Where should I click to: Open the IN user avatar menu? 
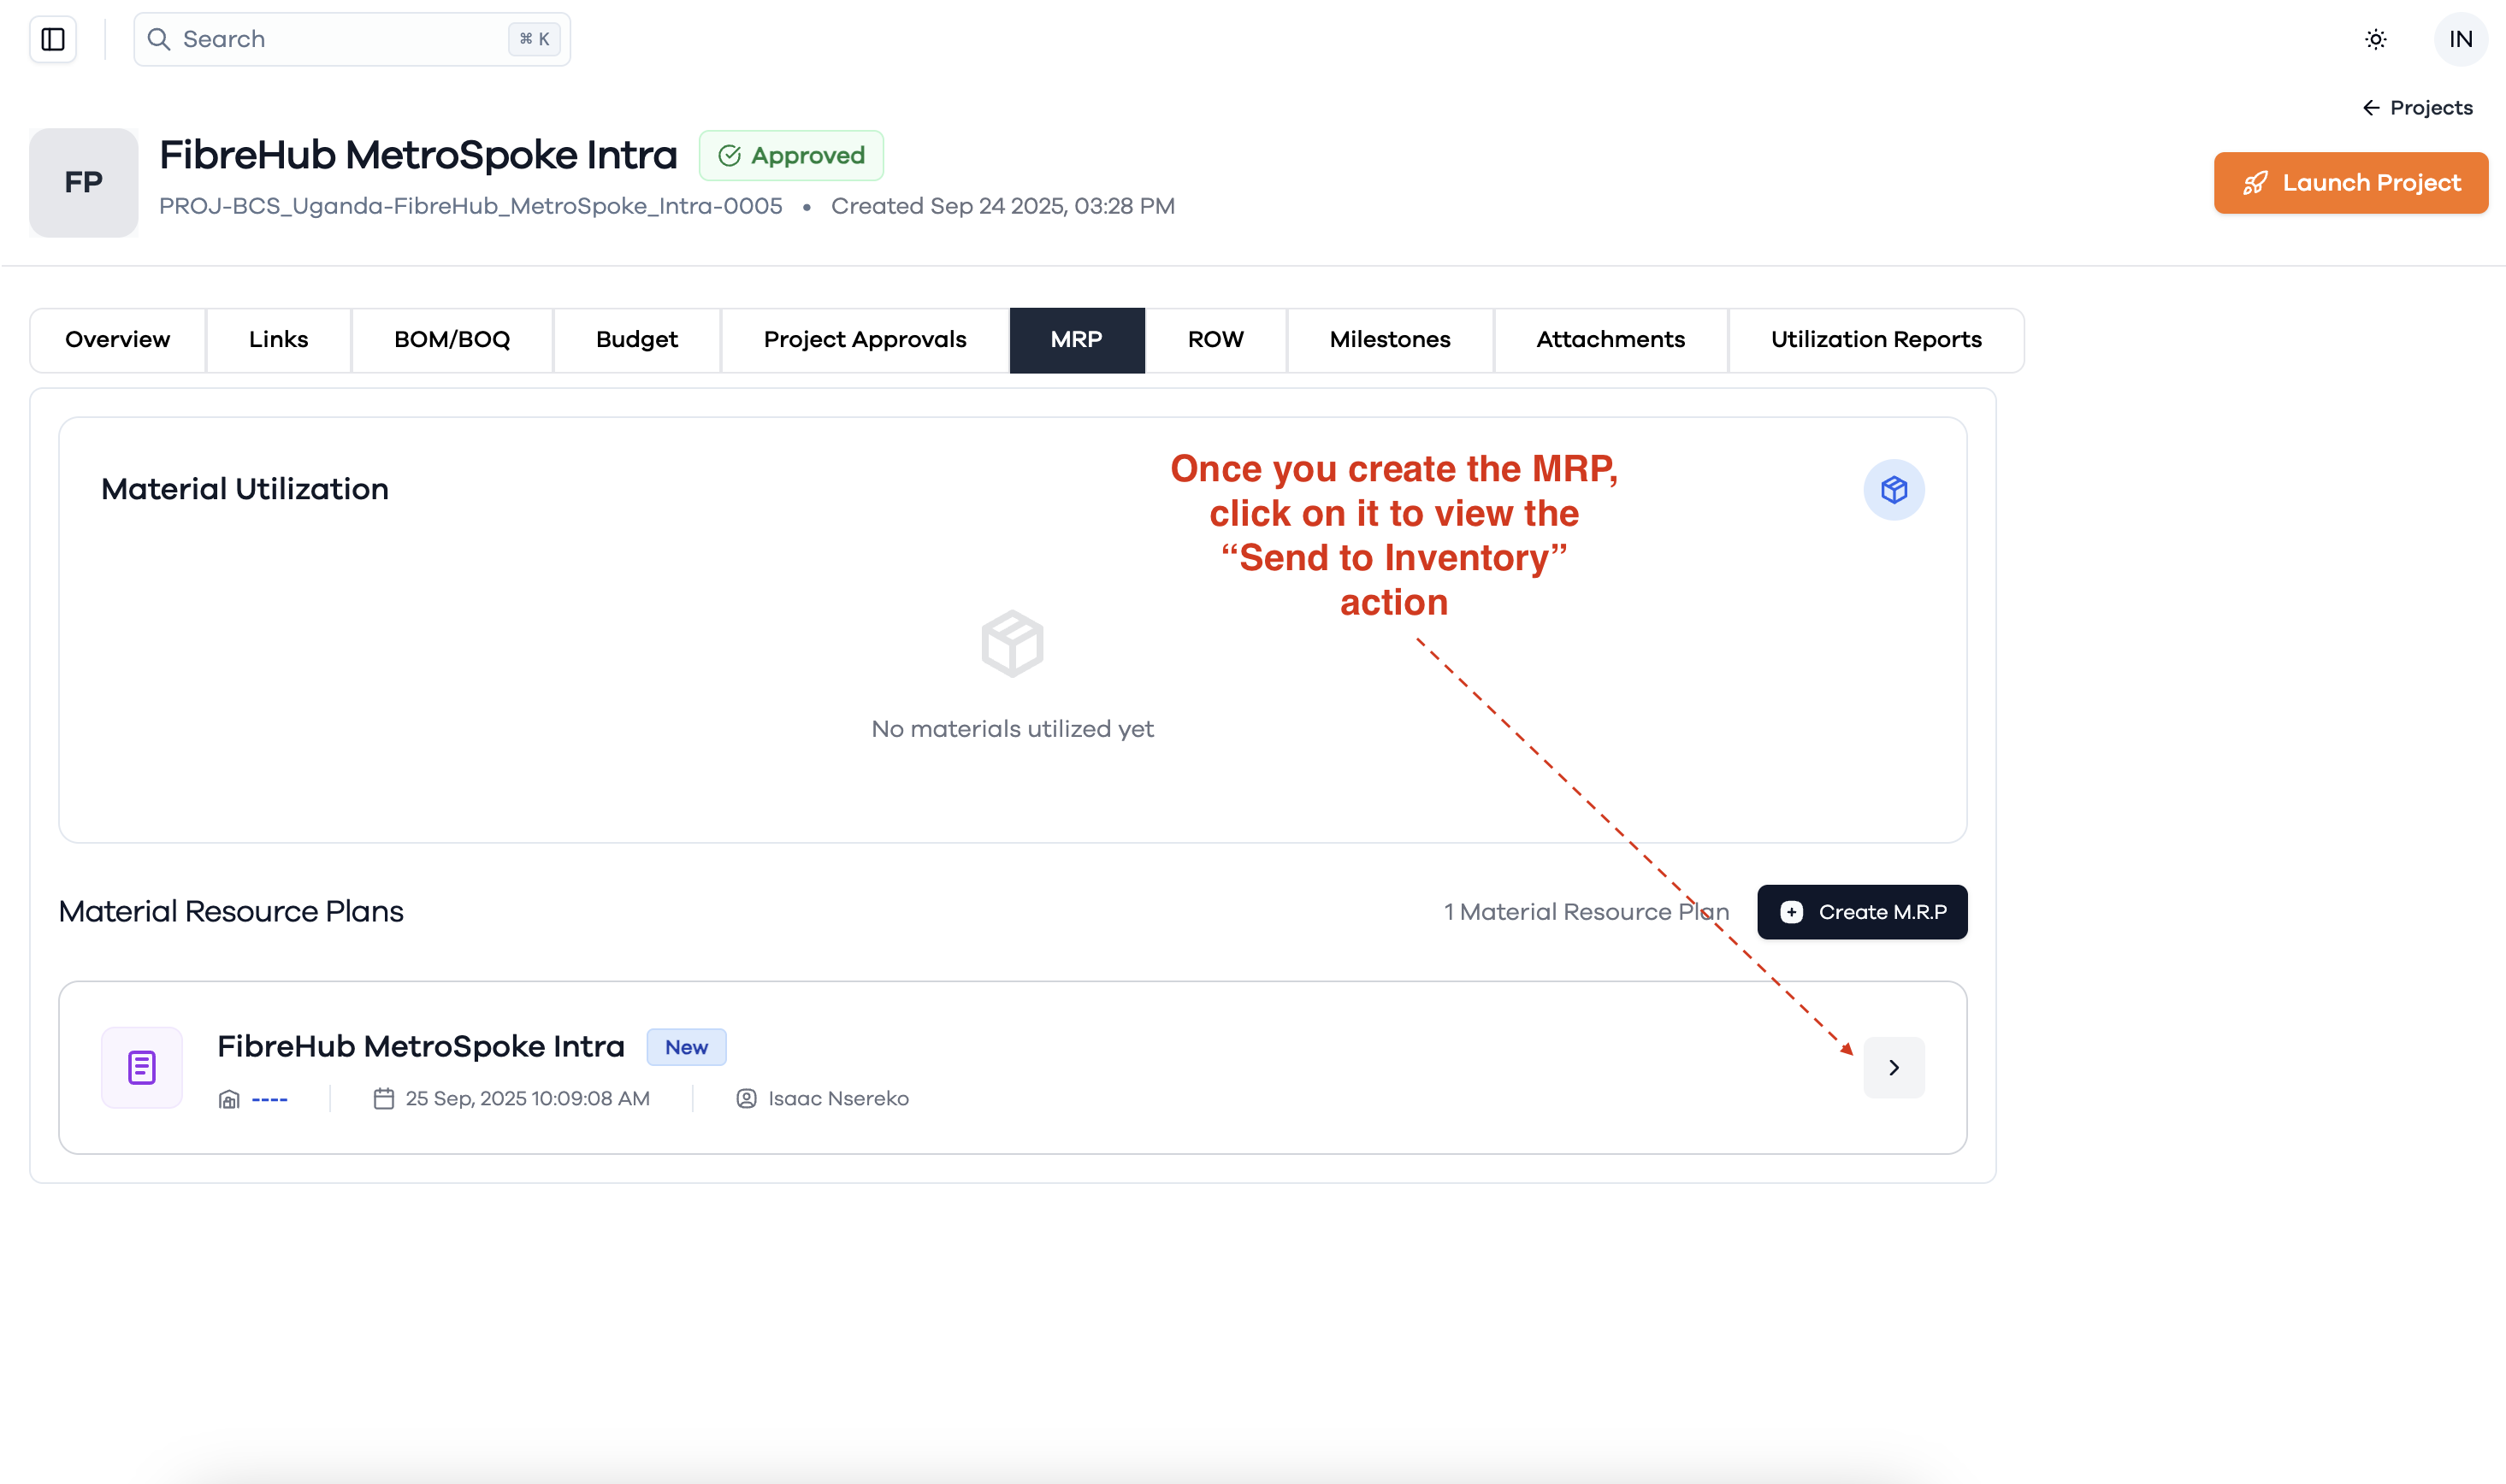[2460, 39]
